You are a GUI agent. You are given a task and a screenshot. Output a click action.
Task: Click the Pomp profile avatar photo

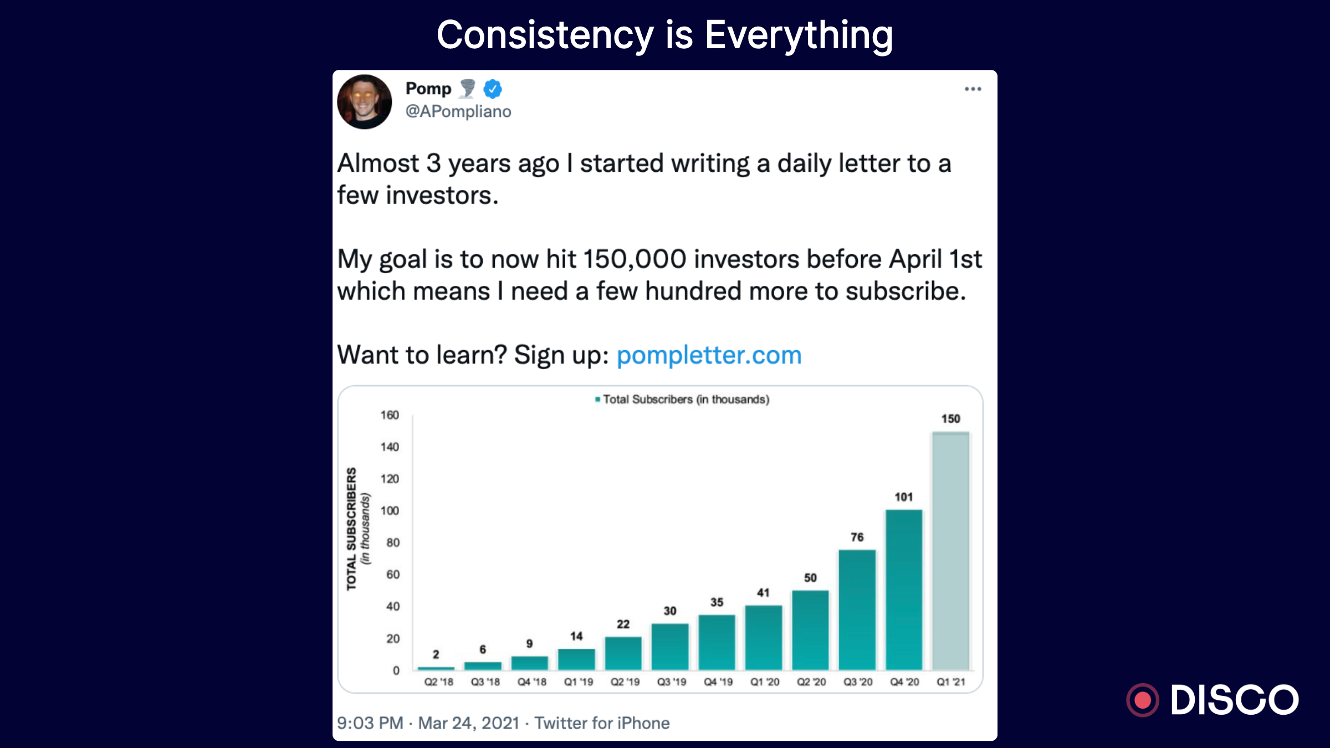point(365,102)
